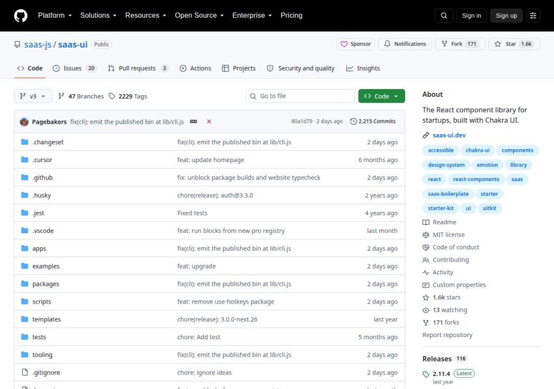Screen dimensions: 554x389
Task: Click the saas-boilerplate topic tag
Action: pyautogui.click(x=448, y=194)
